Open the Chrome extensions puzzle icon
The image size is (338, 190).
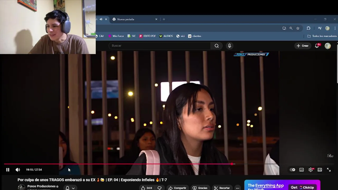pyautogui.click(x=308, y=28)
